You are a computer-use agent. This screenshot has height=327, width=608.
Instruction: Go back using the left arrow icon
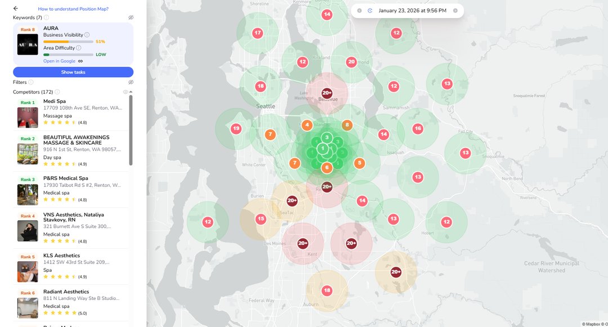(16, 8)
